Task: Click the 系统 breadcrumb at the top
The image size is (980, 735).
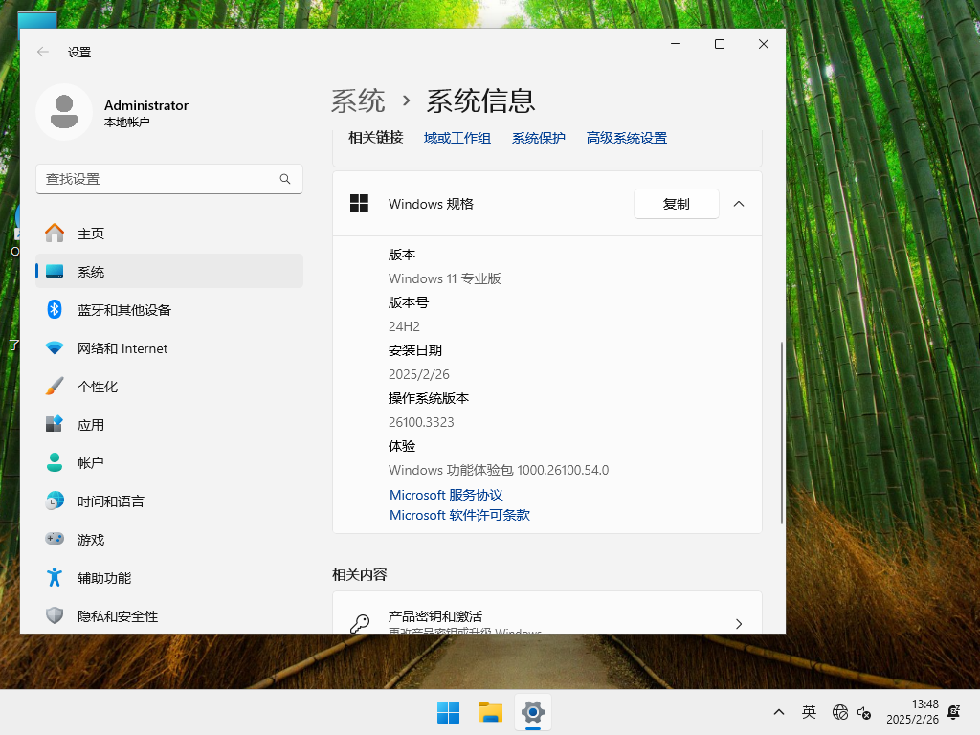Action: (x=358, y=100)
